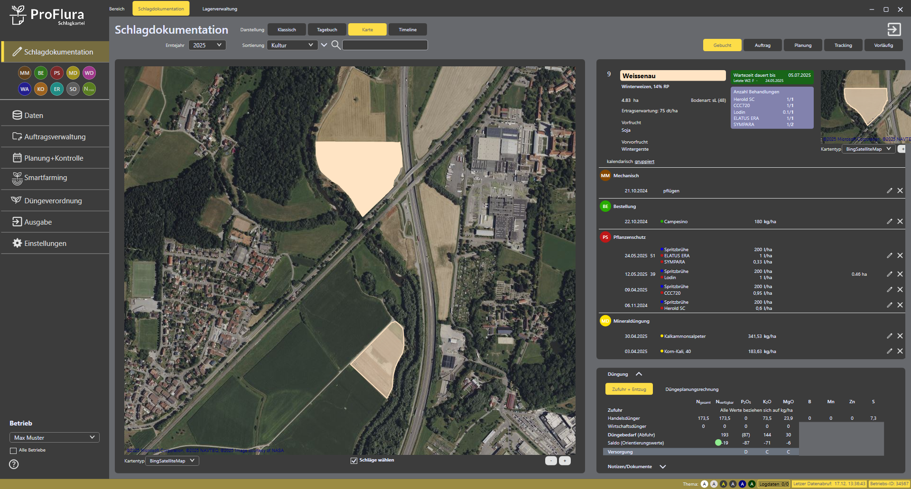This screenshot has width=911, height=489.
Task: Toggle the Schläge wählen checkbox
Action: pos(354,461)
